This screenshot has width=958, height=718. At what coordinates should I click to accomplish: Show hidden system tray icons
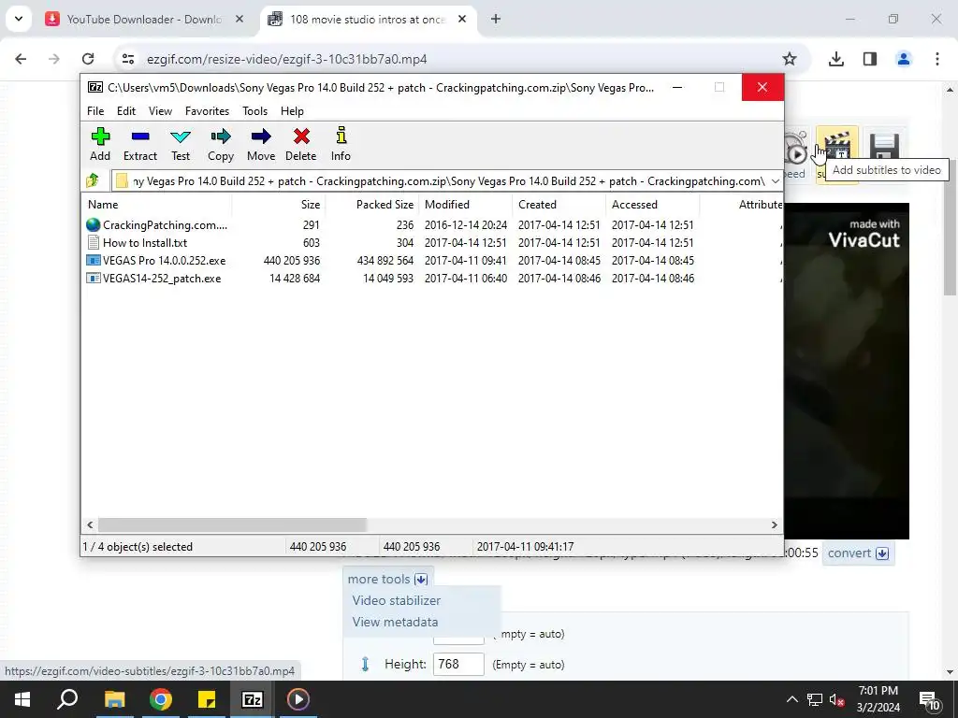(x=791, y=699)
